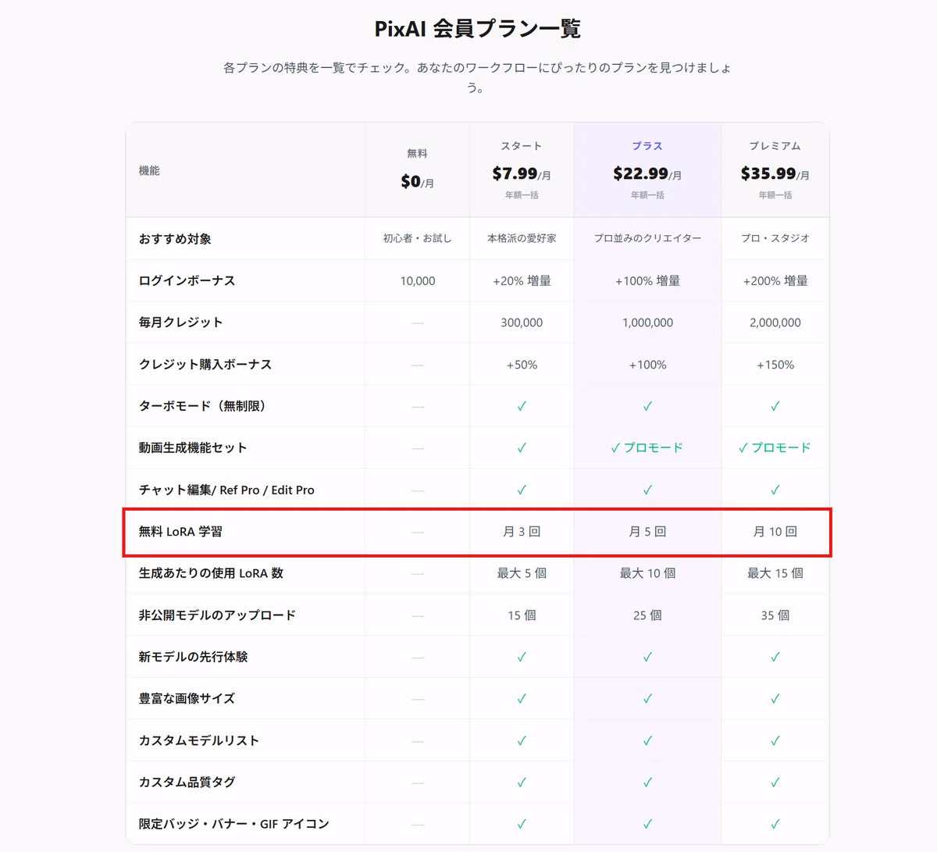Click the 2,000,000 monthly credit value
Screen dimensions: 937x852
pyautogui.click(x=775, y=323)
